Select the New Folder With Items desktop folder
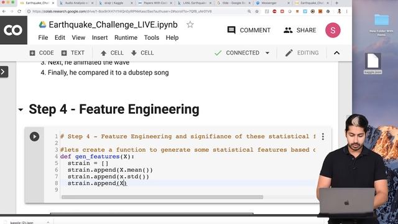398x224 pixels. 381,25
